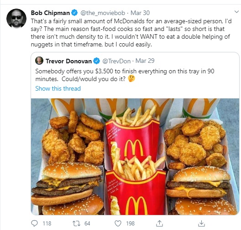Open the McDonald's tray photo

(x=135, y=157)
